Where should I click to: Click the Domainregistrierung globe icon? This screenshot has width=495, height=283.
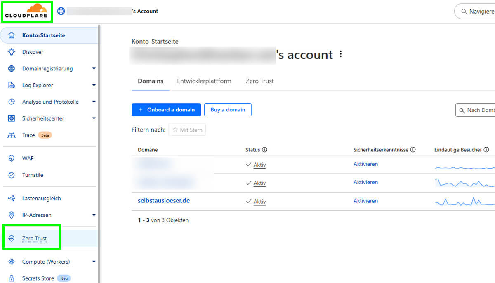tap(12, 69)
